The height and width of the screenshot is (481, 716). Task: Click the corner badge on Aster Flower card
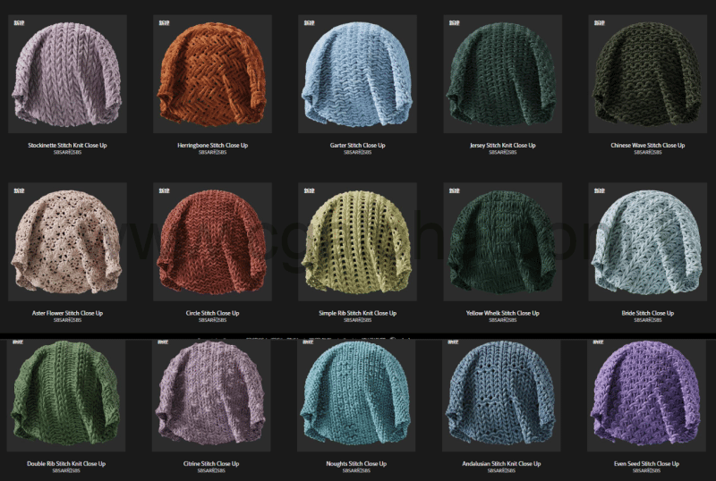tap(19, 190)
